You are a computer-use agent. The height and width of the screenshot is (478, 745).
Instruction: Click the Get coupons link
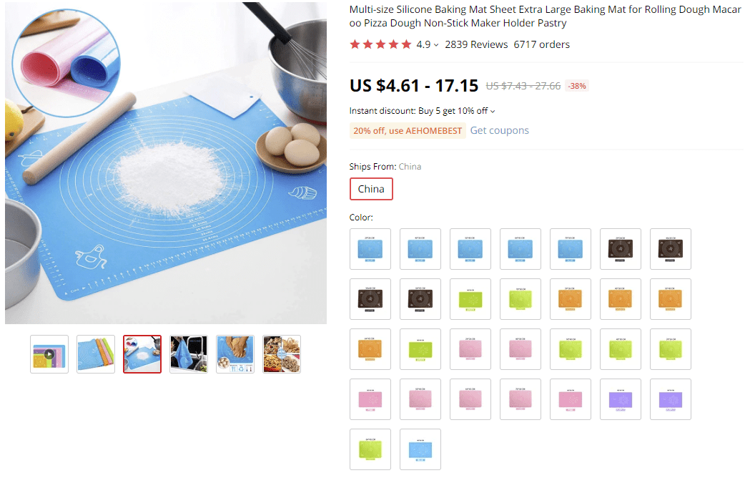(499, 130)
